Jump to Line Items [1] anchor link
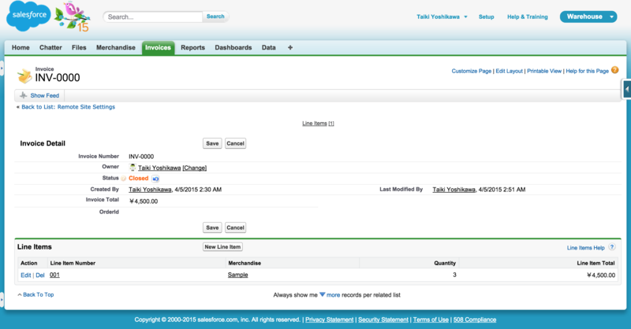Viewport: 631px width, 329px height. click(x=318, y=124)
